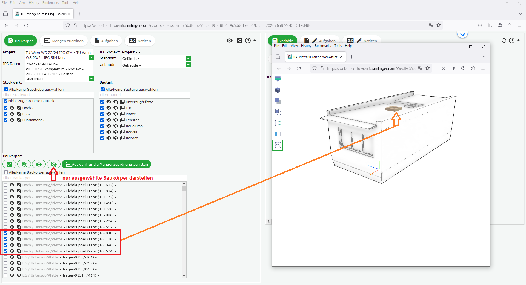Screen dimensions: 526x285
Task: Click the help question mark in left panel
Action: [x=248, y=41]
